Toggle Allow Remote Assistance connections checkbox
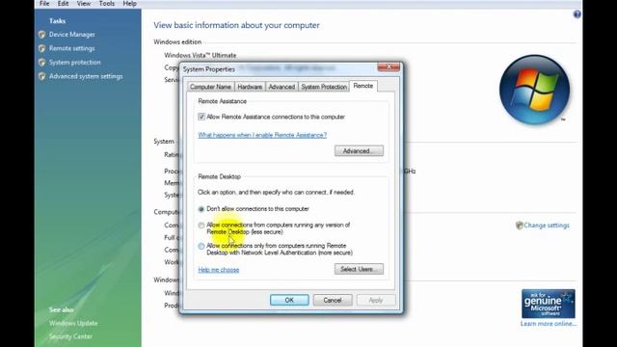Image resolution: width=617 pixels, height=347 pixels. pyautogui.click(x=201, y=117)
